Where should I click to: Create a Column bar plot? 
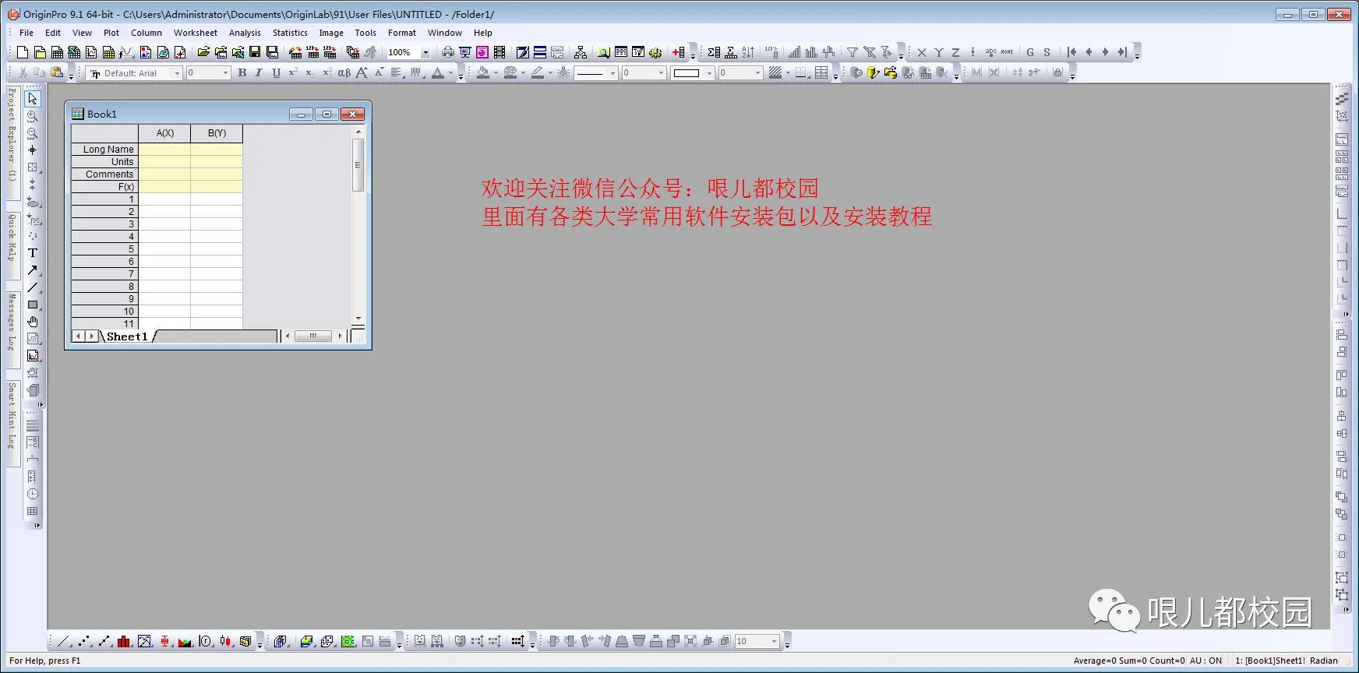pos(125,641)
